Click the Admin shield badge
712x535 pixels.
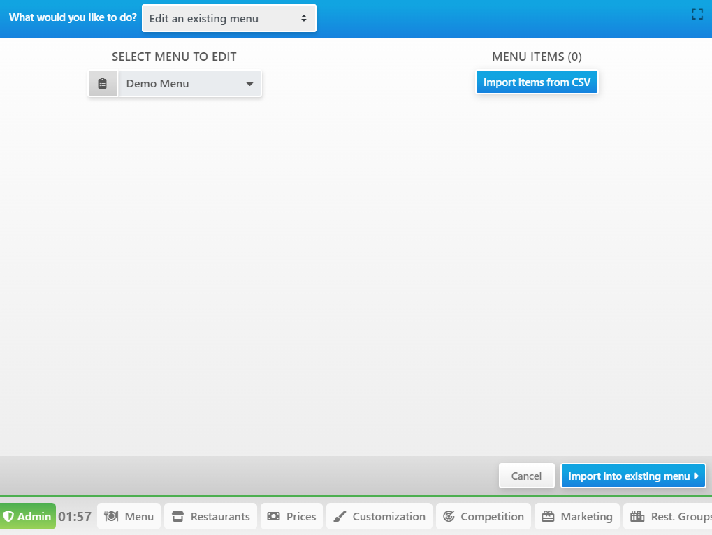(x=28, y=516)
